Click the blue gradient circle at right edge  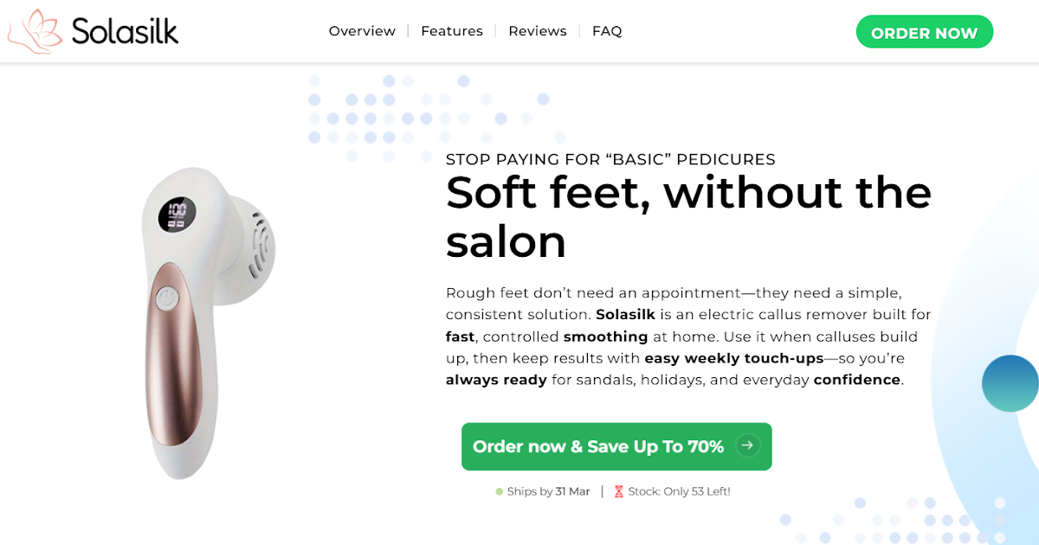pos(1012,383)
